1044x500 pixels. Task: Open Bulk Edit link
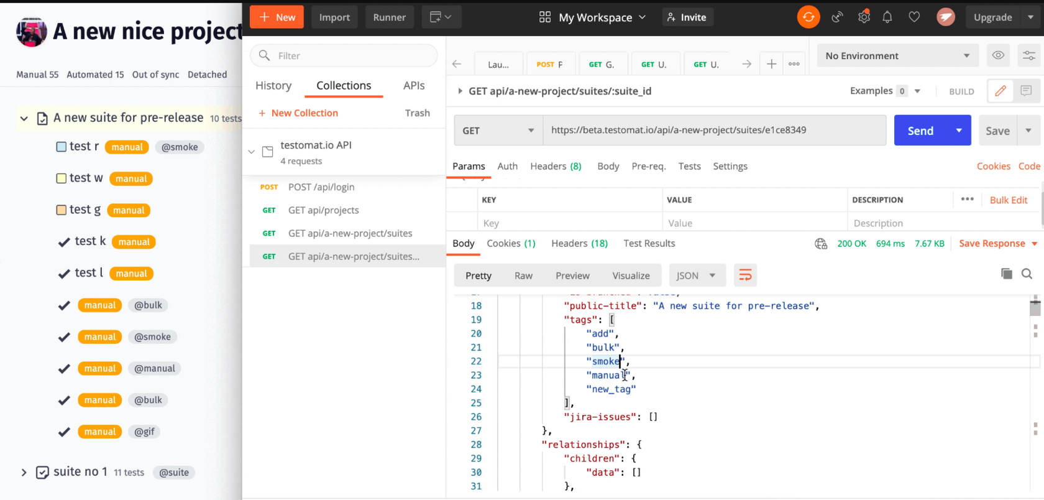pyautogui.click(x=1009, y=200)
